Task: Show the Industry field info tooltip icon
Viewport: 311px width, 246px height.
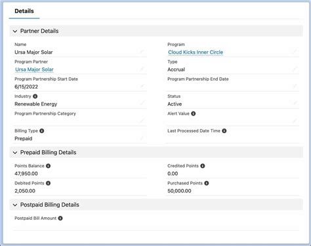Action: pos(35,96)
